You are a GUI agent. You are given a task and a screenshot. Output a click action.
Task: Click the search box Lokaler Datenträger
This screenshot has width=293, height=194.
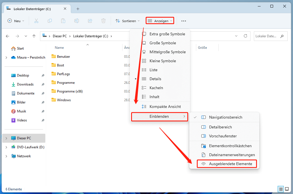pos(266,36)
